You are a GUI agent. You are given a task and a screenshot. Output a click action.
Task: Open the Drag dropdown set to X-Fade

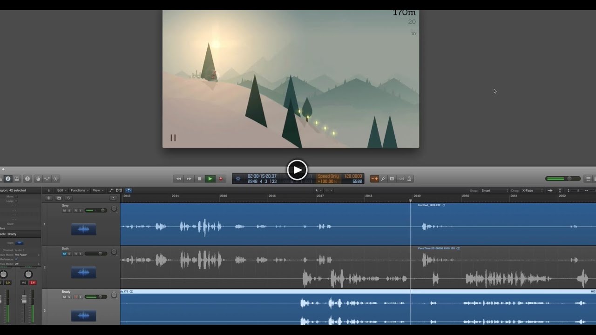(x=532, y=191)
